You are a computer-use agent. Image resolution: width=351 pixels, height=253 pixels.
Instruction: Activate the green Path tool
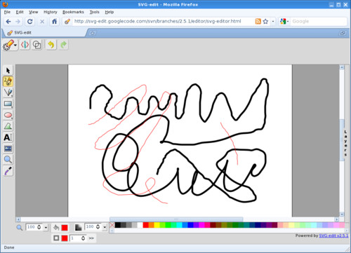tap(8, 126)
